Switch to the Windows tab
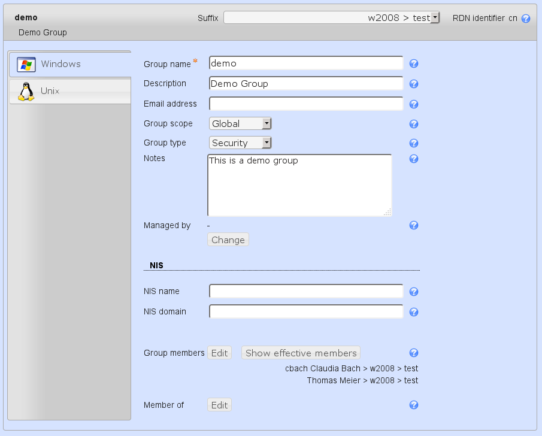This screenshot has width=542, height=436. tap(69, 64)
